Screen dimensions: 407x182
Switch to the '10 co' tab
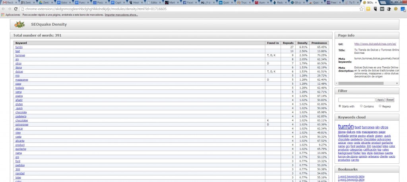click(x=297, y=2)
